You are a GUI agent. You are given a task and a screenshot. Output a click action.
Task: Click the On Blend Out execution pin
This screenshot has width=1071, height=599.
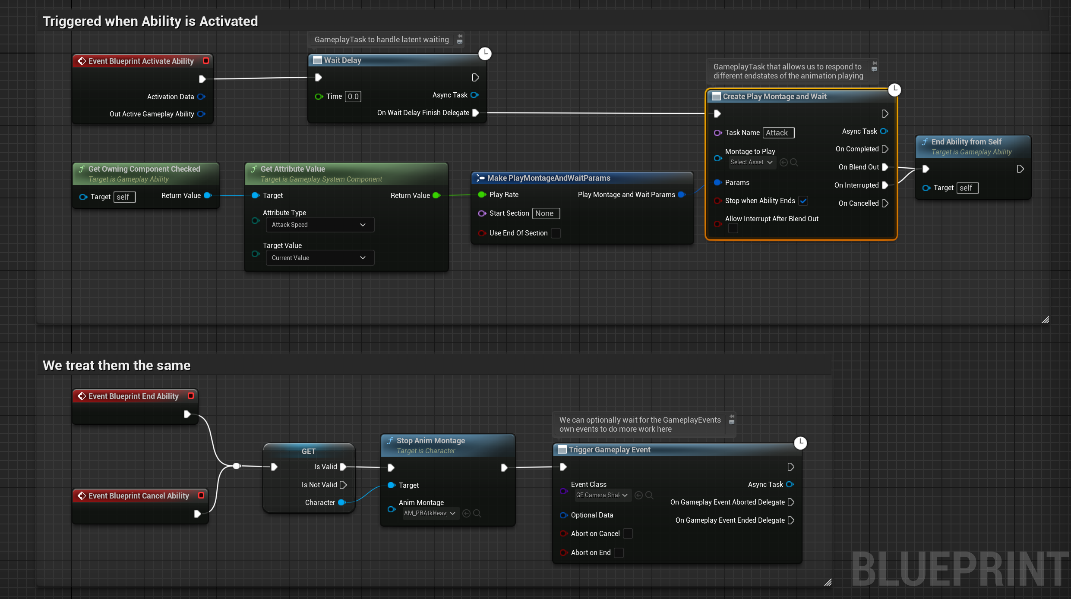point(885,167)
